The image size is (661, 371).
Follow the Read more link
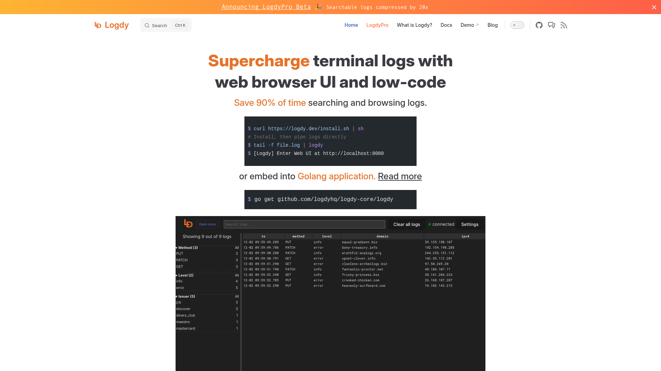[x=400, y=176]
